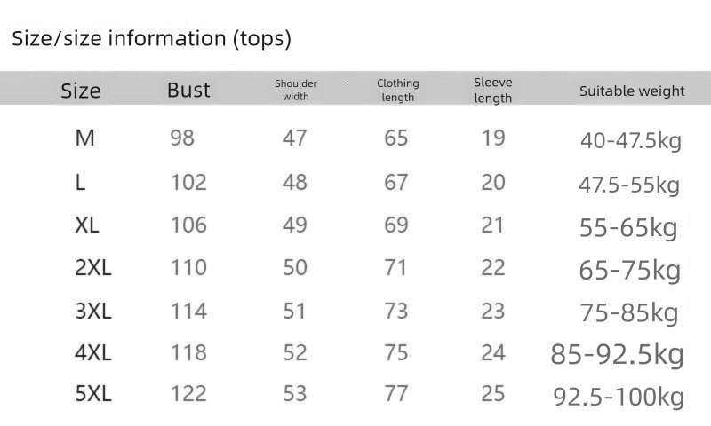Screen dimensions: 711x426
Task: Click the Suitable weight column header
Action: point(632,91)
